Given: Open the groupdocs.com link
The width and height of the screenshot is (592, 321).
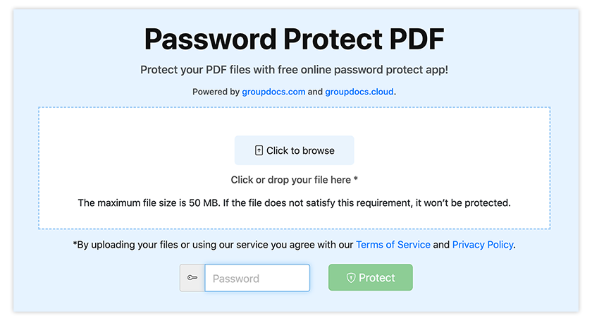Looking at the screenshot, I should (273, 92).
